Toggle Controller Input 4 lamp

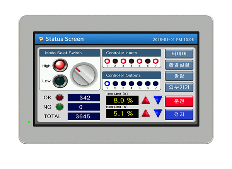tap(131, 61)
